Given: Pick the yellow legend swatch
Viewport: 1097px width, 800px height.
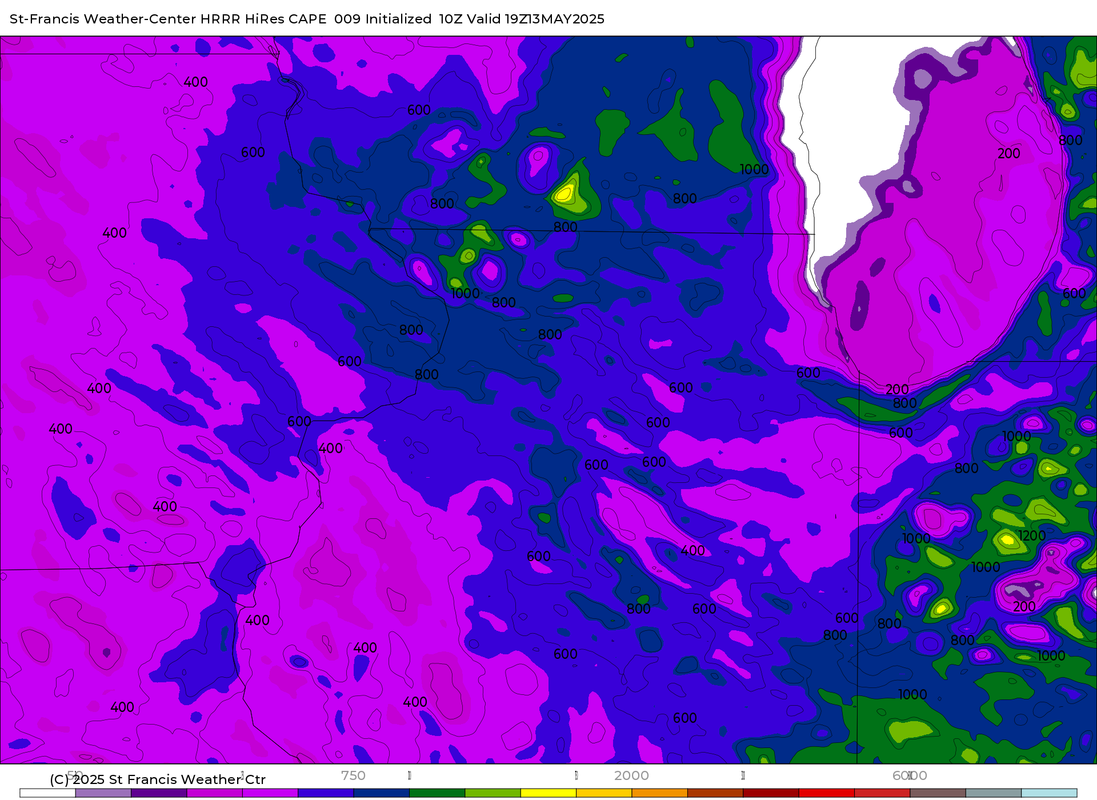Looking at the screenshot, I should click(548, 793).
